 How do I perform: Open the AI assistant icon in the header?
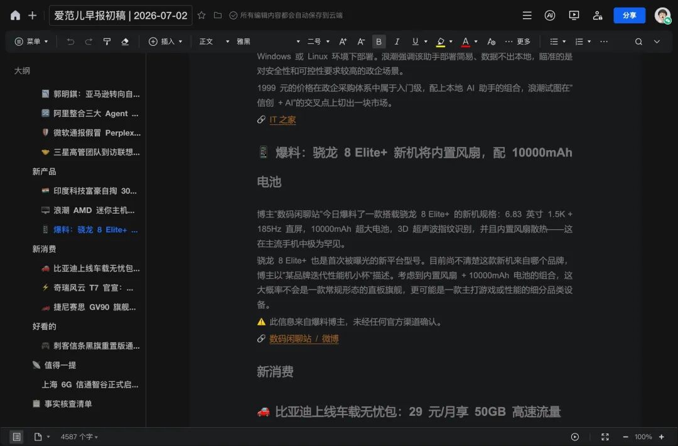pos(549,15)
